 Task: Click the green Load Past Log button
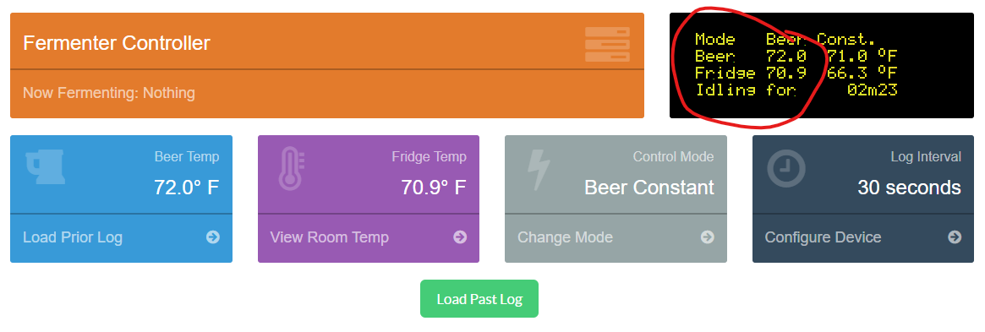[x=479, y=299]
